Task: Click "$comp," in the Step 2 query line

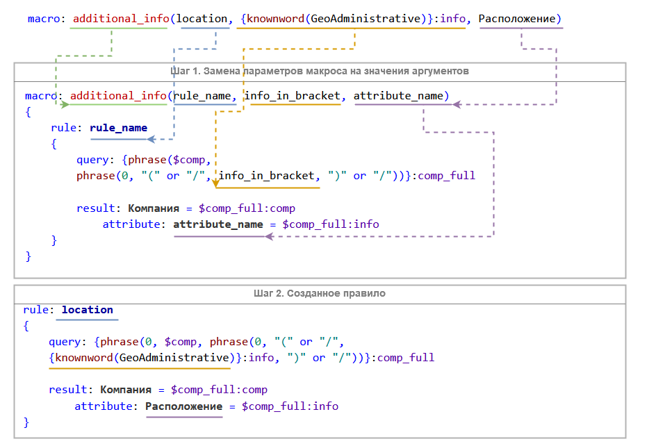Action: coord(183,342)
